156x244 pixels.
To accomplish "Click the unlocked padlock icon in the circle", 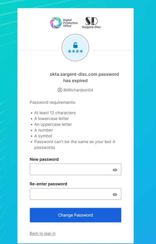I will pyautogui.click(x=75, y=45).
